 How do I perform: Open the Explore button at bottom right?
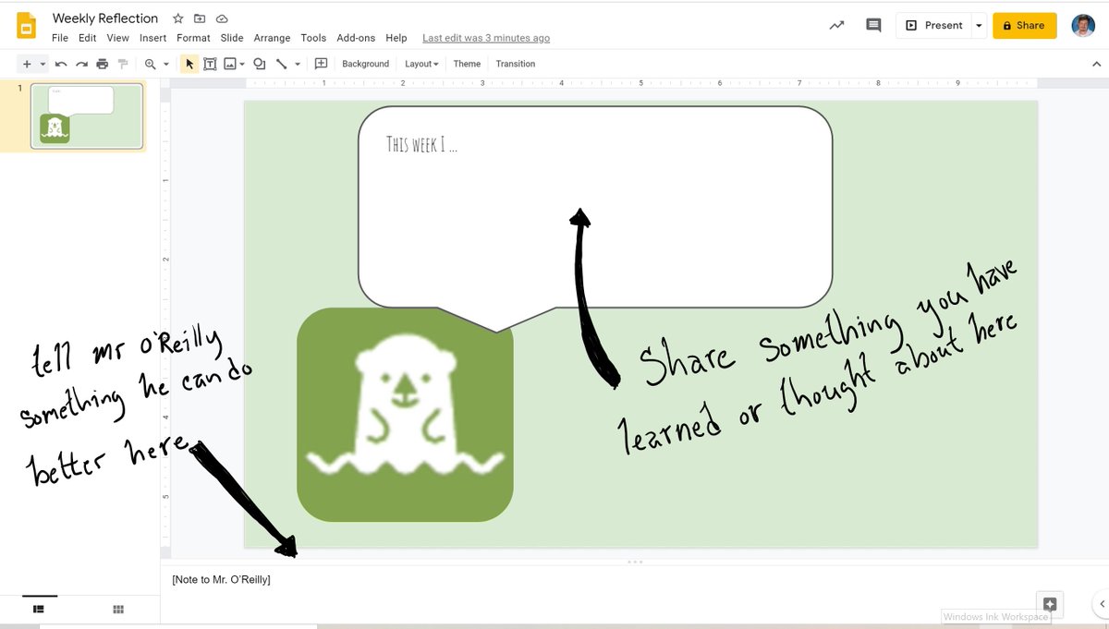coord(1050,603)
